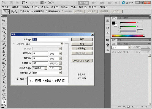Click the 确定 OK button
The image size is (152, 109).
(x=82, y=39)
